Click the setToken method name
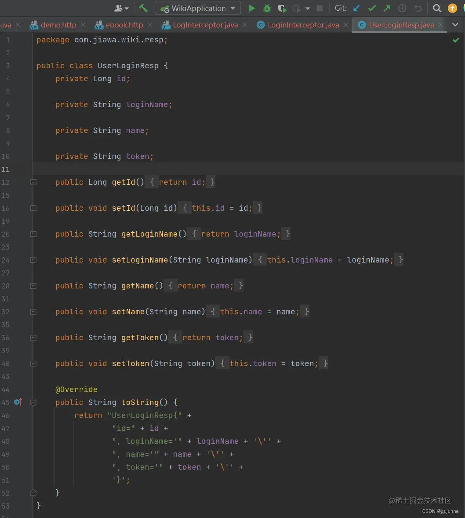This screenshot has height=518, width=465. tap(131, 363)
